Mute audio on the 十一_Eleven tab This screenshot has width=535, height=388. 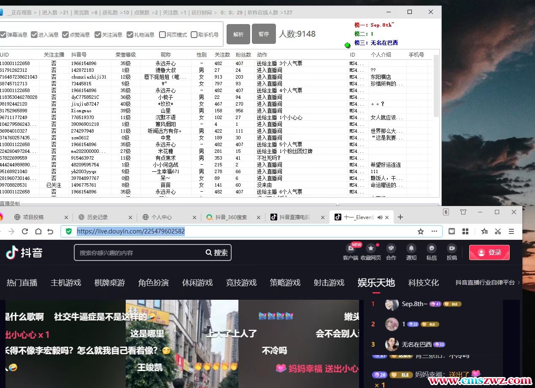click(x=380, y=217)
